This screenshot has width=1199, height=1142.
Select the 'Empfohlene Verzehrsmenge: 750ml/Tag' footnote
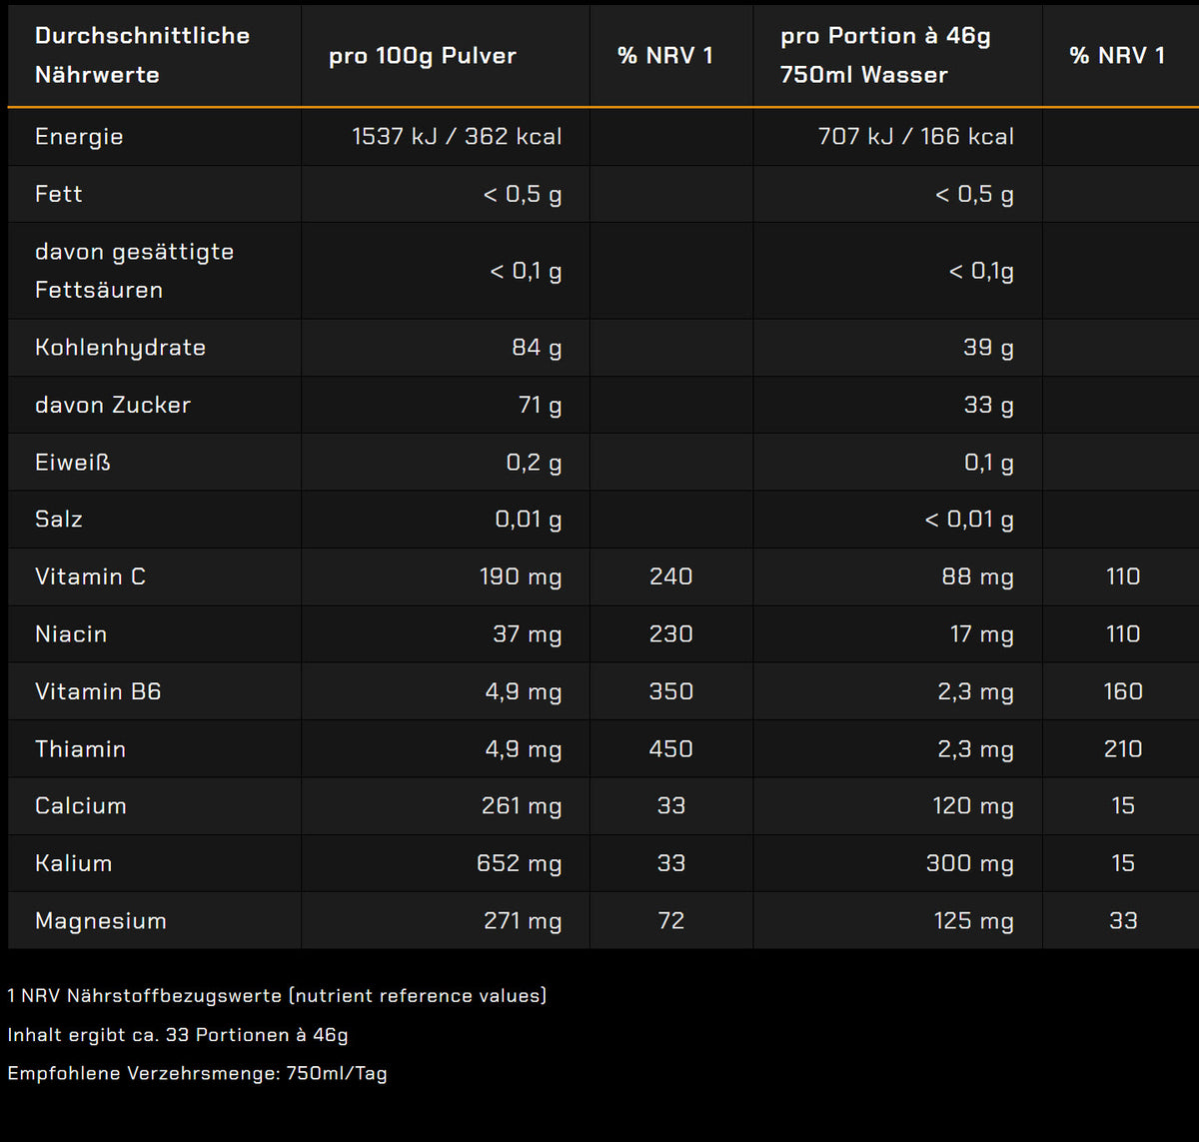tap(197, 1074)
